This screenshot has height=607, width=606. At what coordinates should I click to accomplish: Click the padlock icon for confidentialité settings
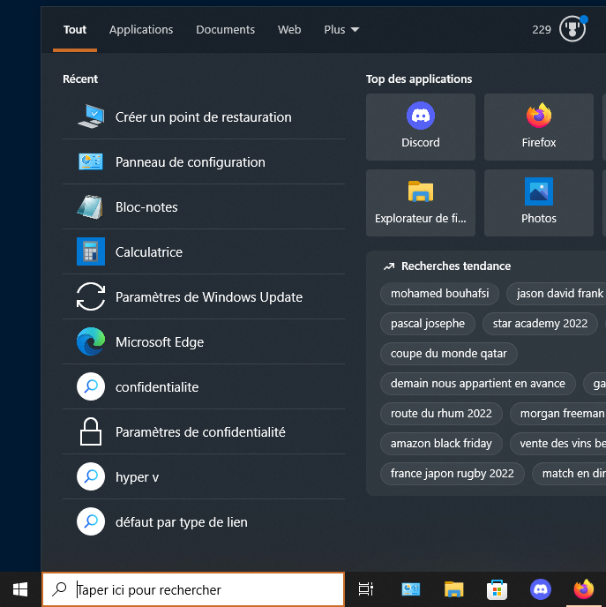(x=91, y=431)
